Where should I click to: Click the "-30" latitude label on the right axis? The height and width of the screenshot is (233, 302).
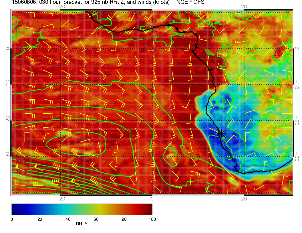tap(297, 156)
